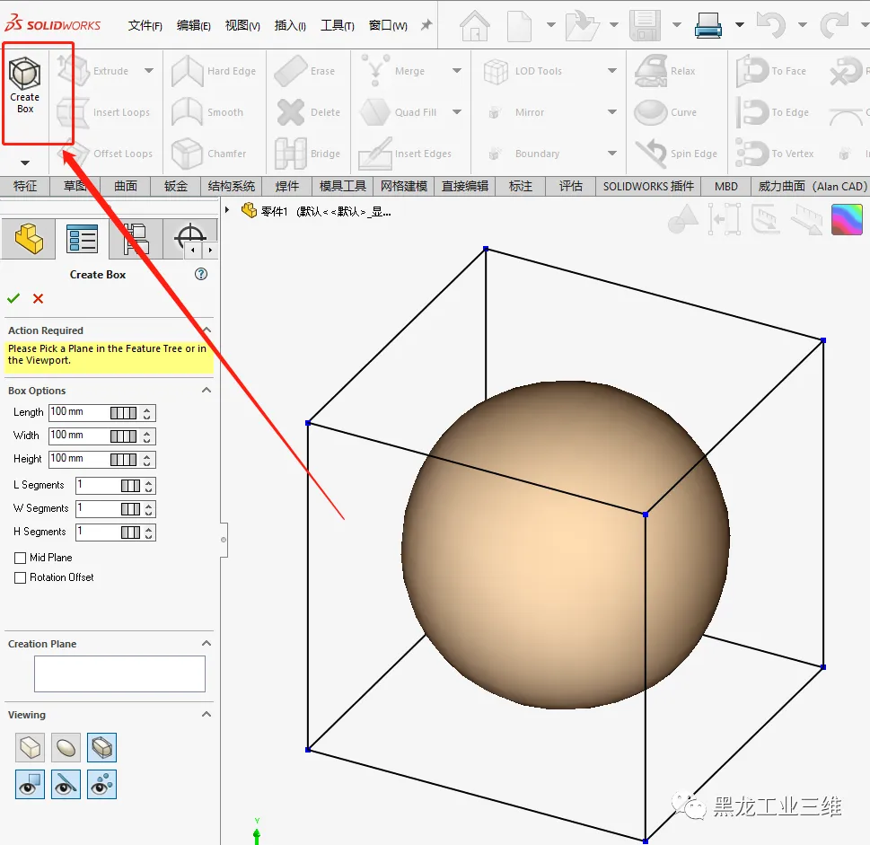
Task: Collapse the Creation Plane section
Action: (x=207, y=643)
